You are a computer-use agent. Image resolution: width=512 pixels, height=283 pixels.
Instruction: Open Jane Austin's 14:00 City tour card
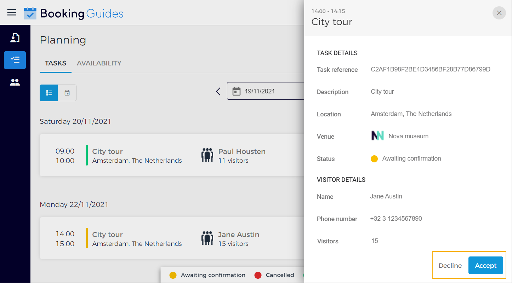click(x=172, y=238)
